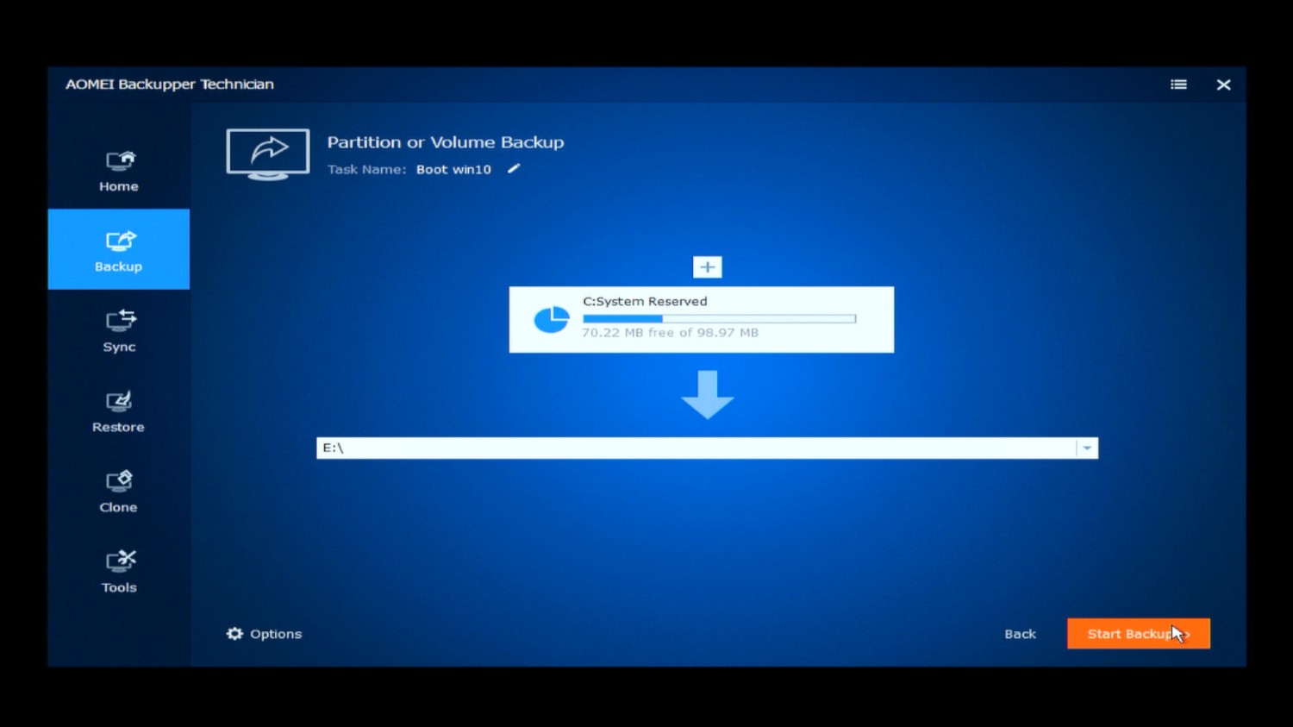Click the plus icon to add a partition
Viewport: 1293px width, 727px height.
(x=708, y=267)
